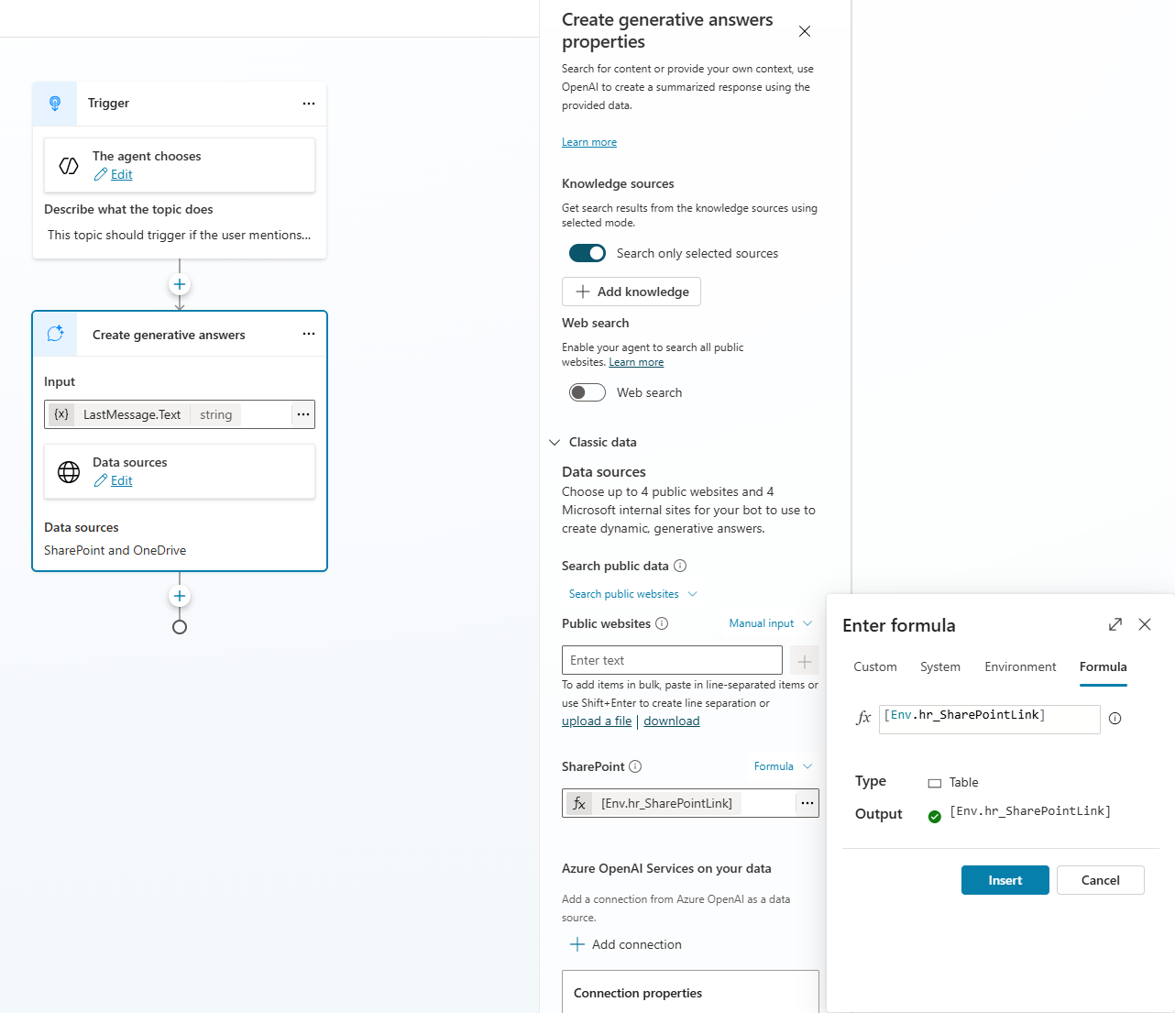Open the Create generative answers node menu

click(x=309, y=334)
